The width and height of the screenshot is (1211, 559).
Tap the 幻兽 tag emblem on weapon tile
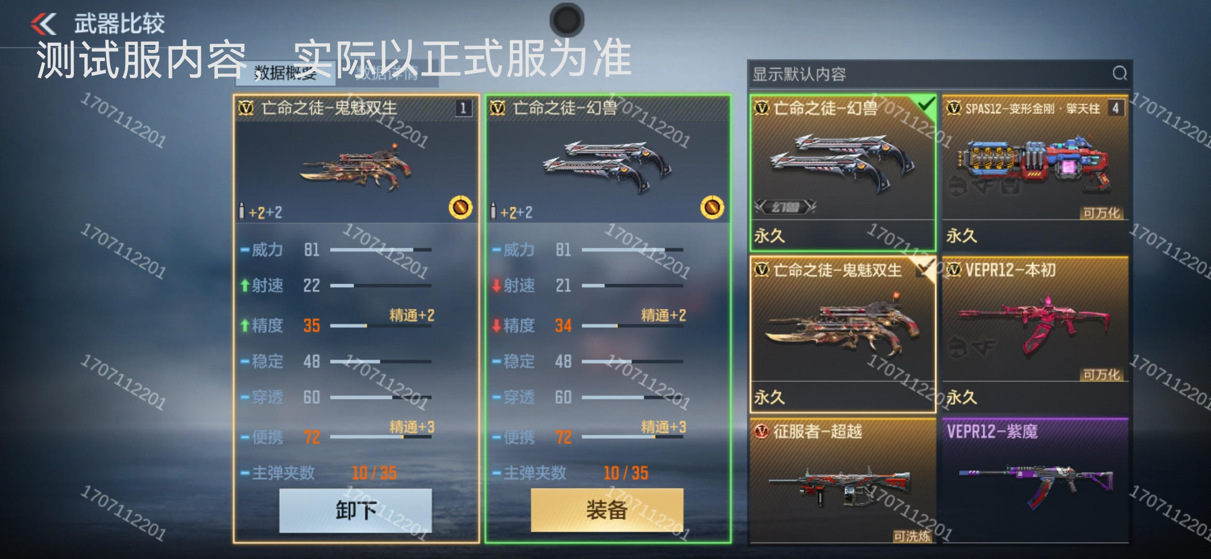(785, 207)
